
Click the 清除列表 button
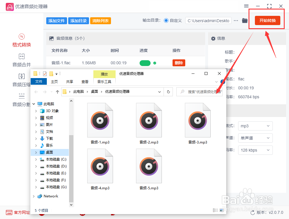tap(101, 21)
